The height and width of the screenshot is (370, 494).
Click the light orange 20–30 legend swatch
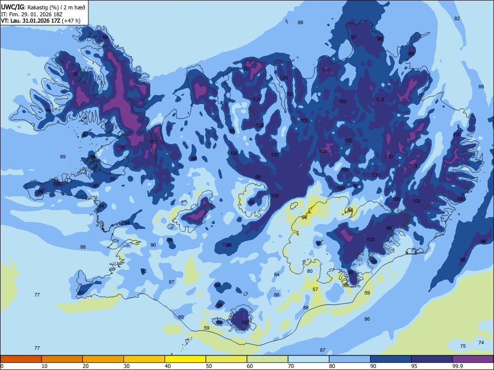103,359
